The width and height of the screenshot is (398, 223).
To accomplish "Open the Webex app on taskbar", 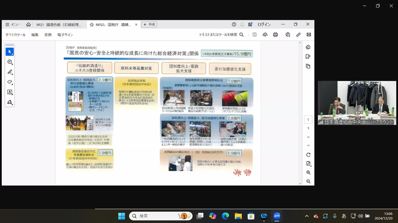I will [264, 216].
